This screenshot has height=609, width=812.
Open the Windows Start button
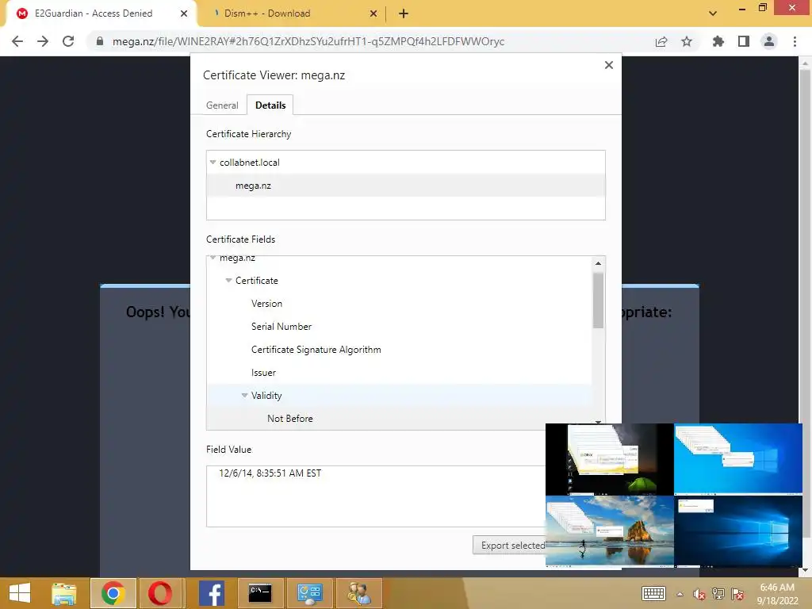[x=20, y=593]
